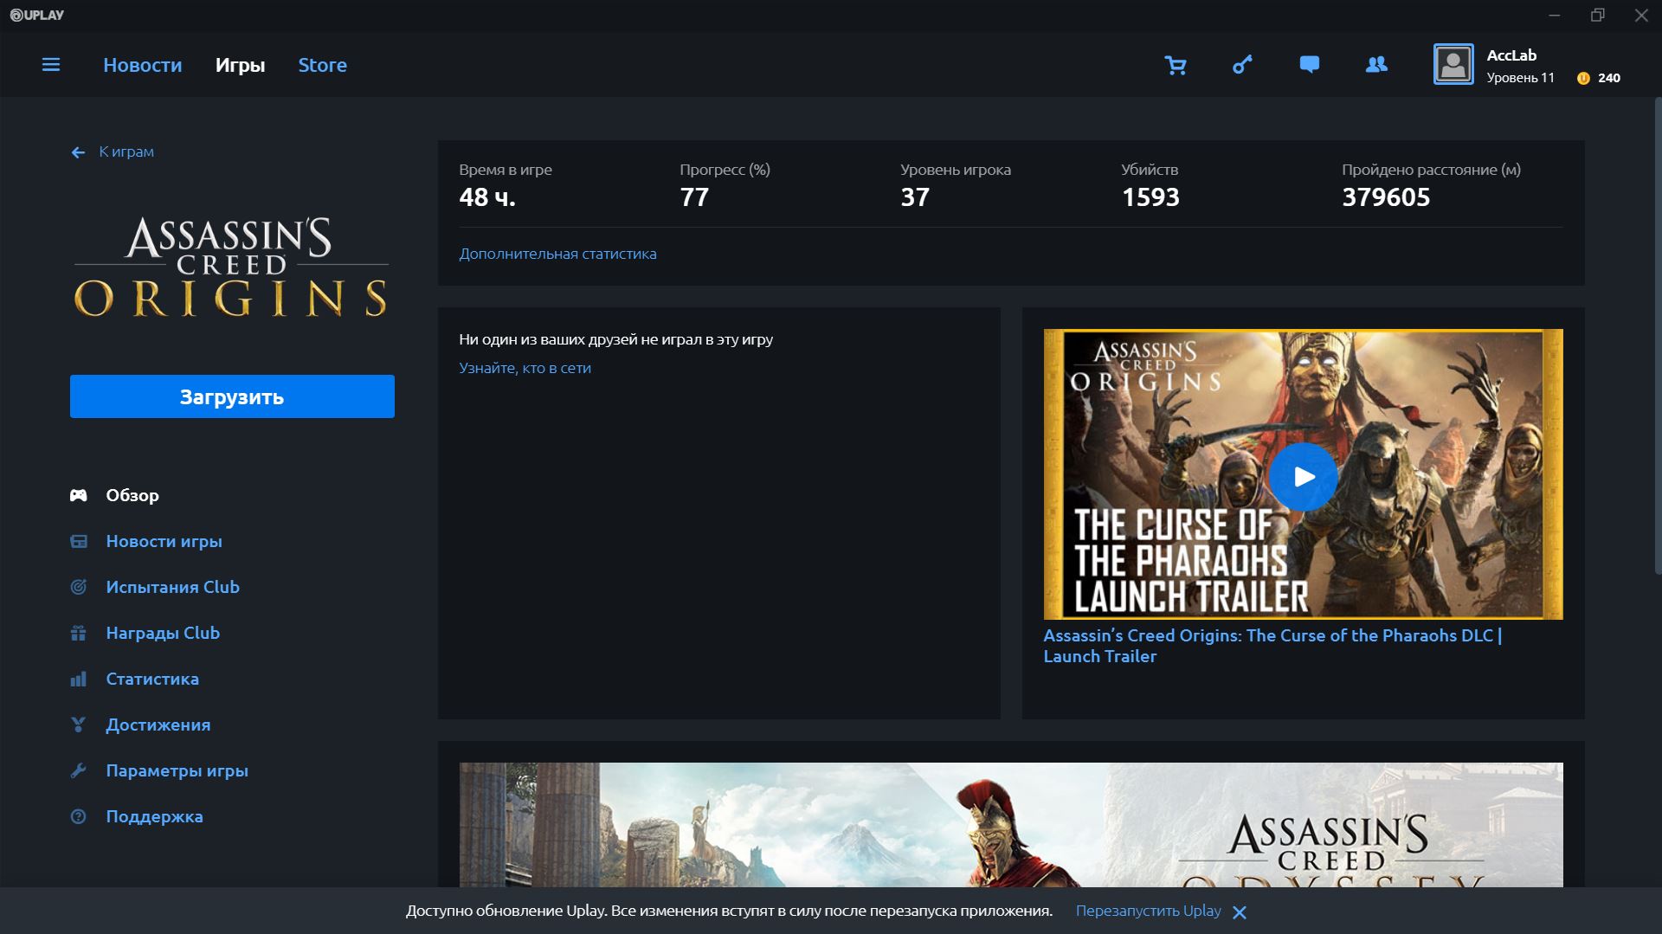Click the Пройдено расстояние 379605 value
This screenshot has width=1662, height=934.
click(x=1386, y=197)
